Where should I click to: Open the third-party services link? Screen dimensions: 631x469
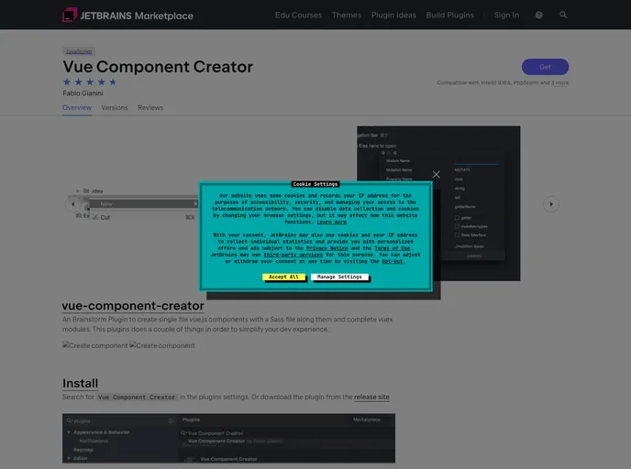293,255
